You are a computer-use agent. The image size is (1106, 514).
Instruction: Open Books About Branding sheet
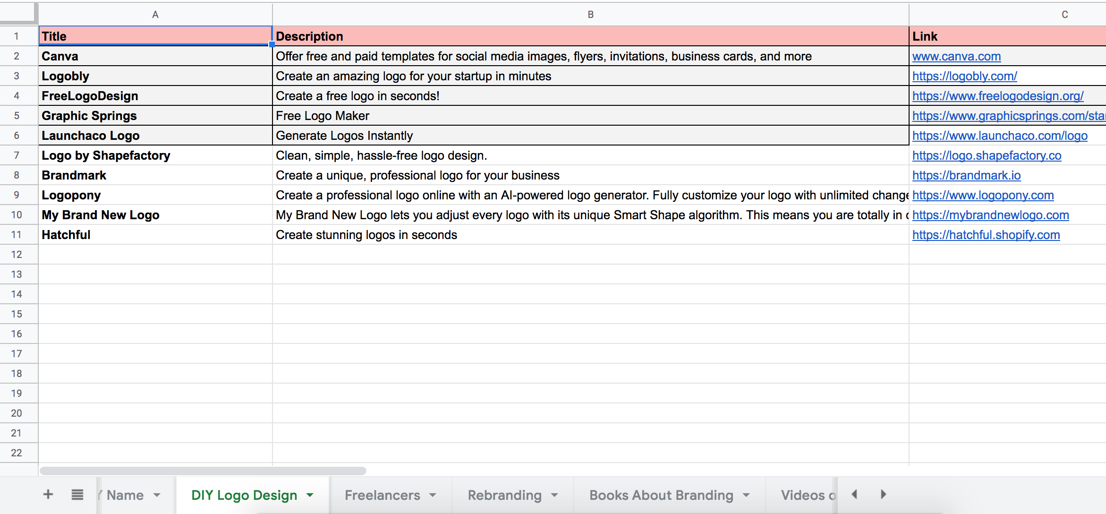coord(661,495)
